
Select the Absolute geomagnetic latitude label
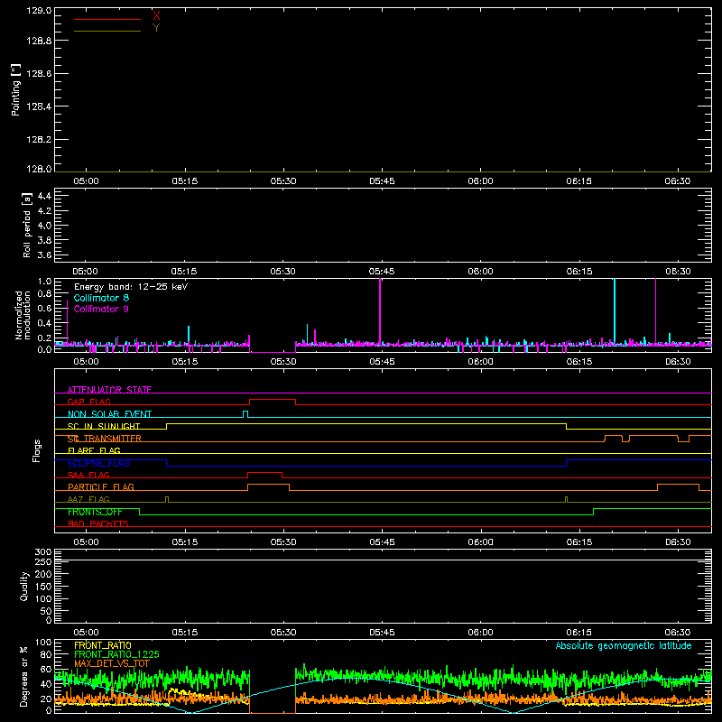[x=624, y=646]
